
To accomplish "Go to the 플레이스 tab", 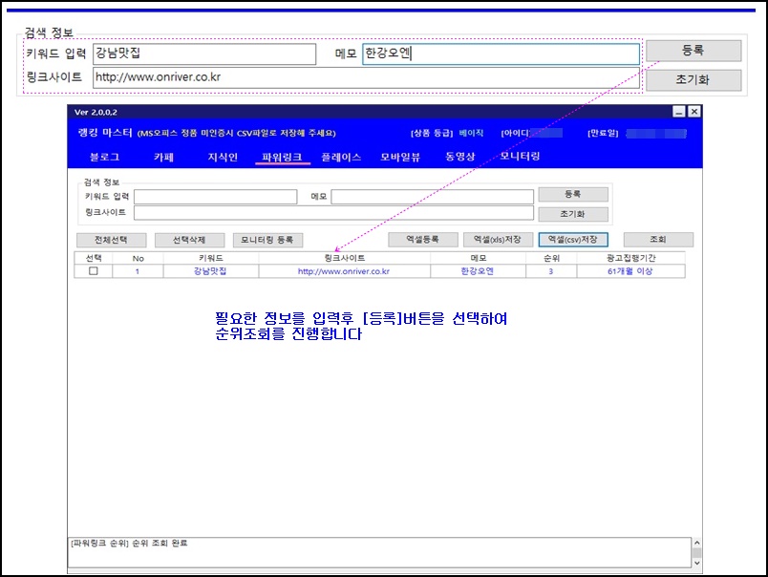I will [341, 156].
